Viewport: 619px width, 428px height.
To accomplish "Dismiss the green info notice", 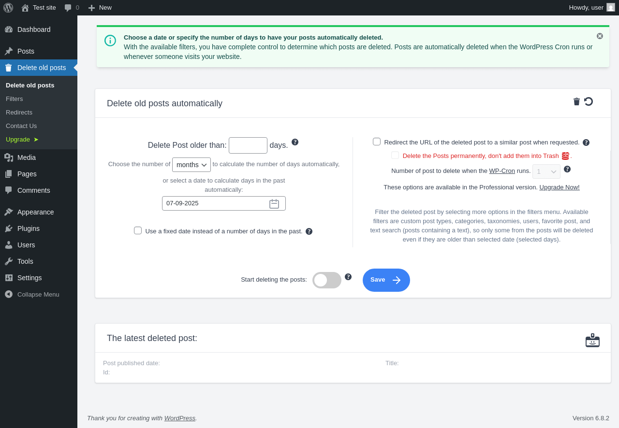I will (600, 36).
